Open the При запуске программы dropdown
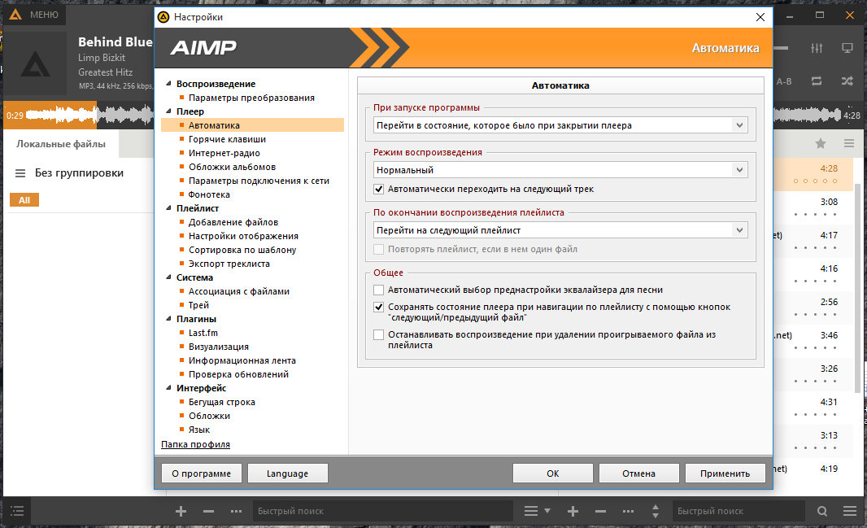 coord(560,125)
